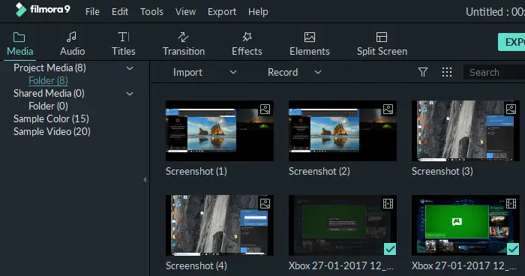Viewport: 525px width, 276px height.
Task: Open Folder (8) under Project Media
Action: tap(48, 80)
